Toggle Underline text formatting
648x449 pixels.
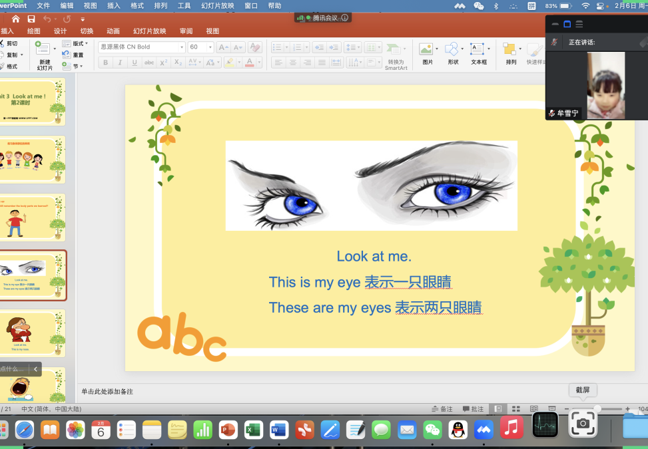pos(135,63)
